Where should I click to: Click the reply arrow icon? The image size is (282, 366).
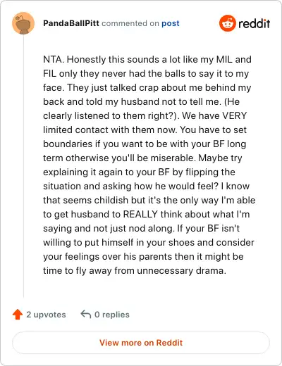pos(86,314)
